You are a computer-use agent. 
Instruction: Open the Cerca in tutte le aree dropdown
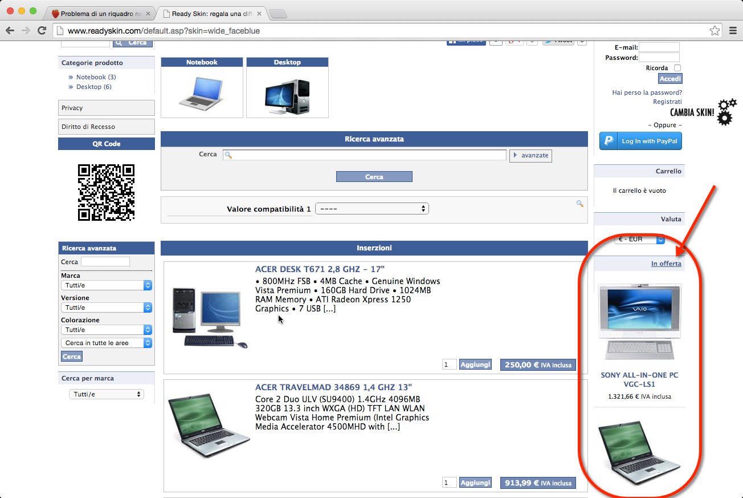(x=107, y=343)
